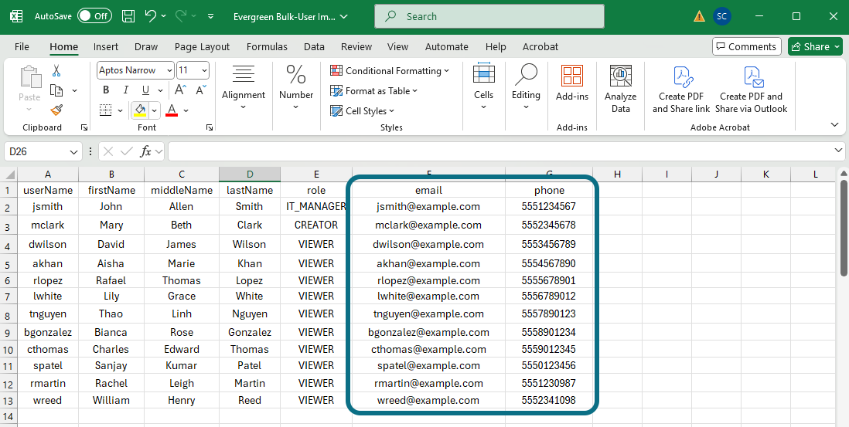
Task: Select row 8 header
Action: tap(8, 315)
